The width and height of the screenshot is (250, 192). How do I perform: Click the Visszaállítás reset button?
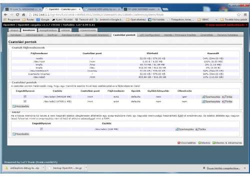186,143
